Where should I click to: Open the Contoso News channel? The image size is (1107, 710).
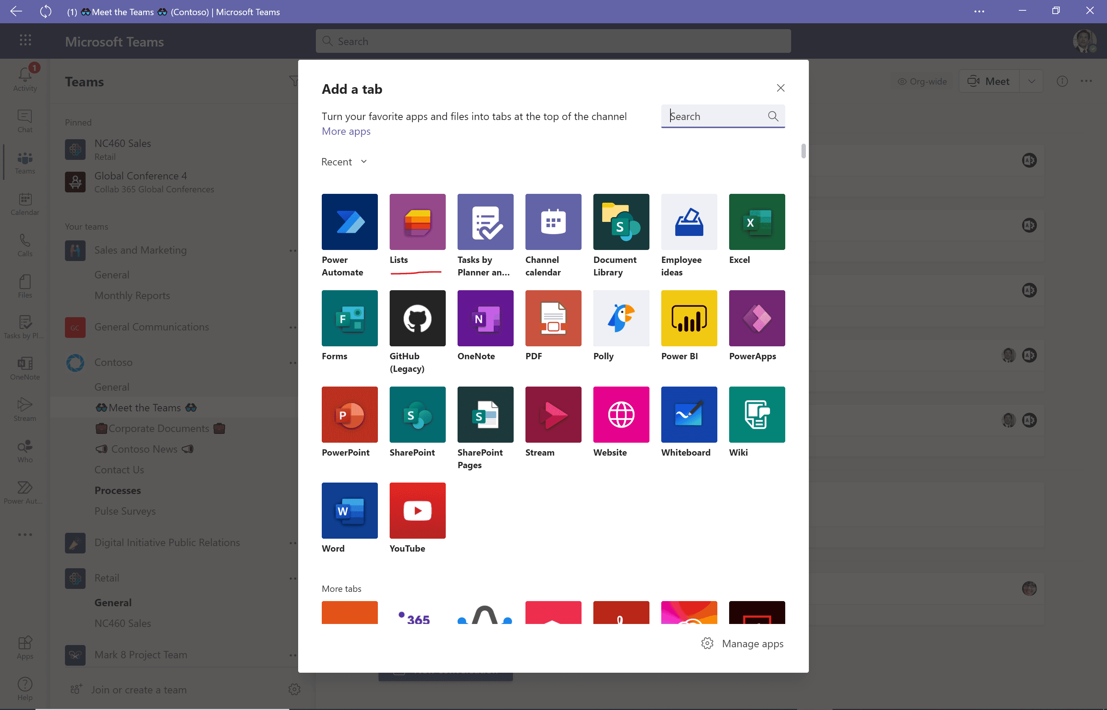[x=144, y=449]
